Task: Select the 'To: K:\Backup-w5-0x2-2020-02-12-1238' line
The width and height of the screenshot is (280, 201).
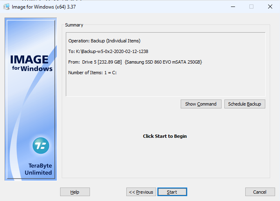Action: tap(108, 51)
